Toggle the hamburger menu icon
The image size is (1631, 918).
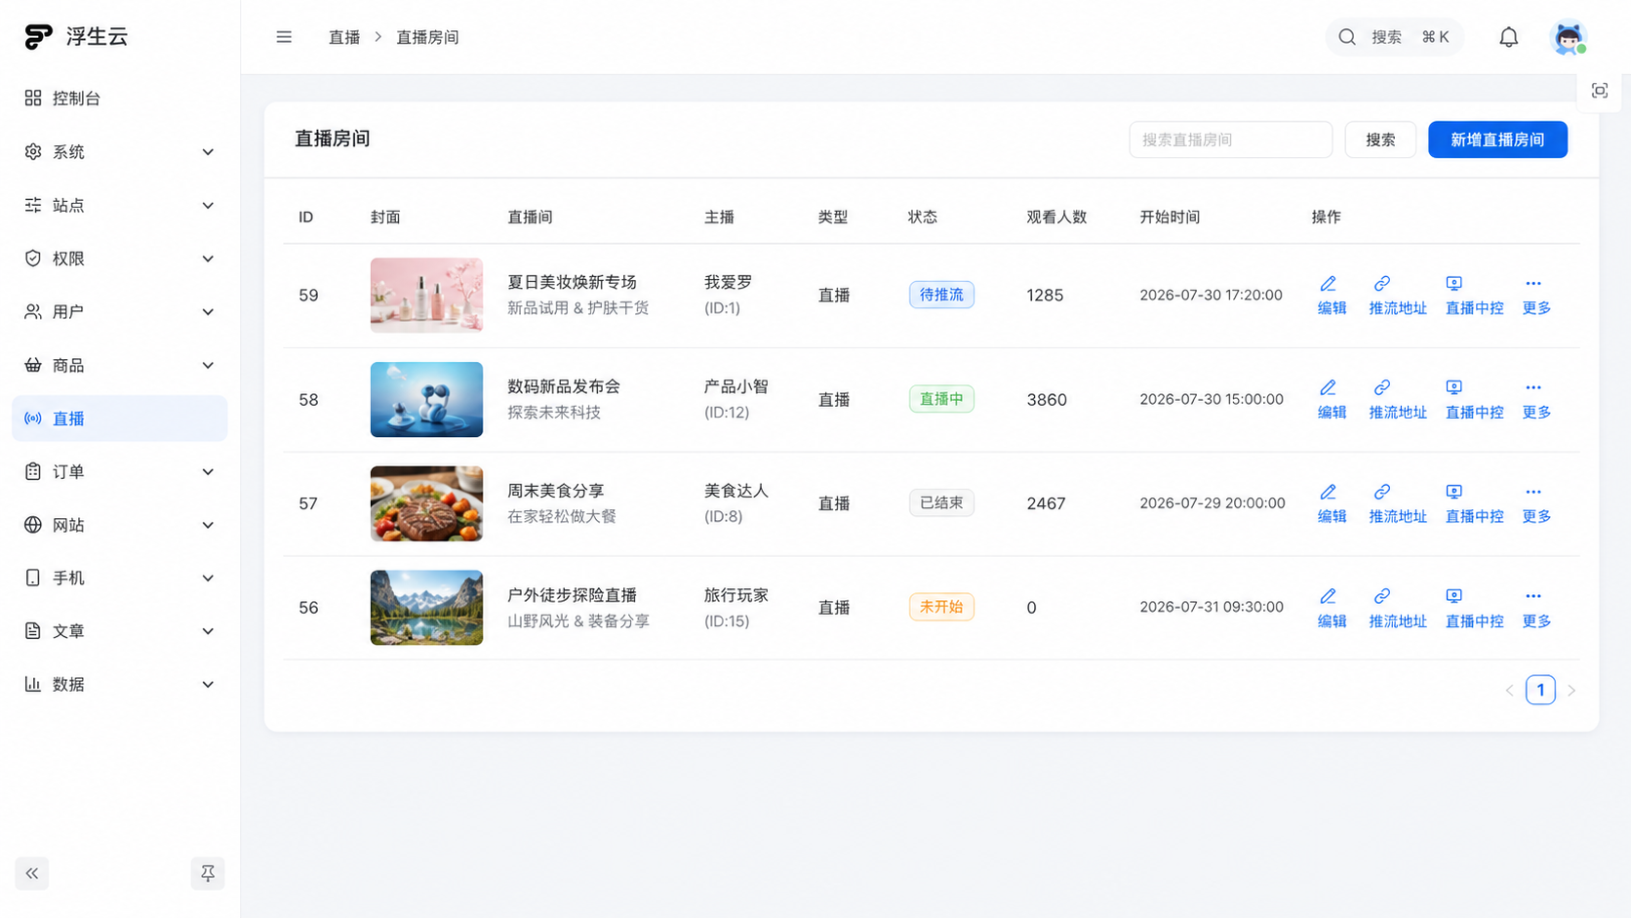[284, 37]
